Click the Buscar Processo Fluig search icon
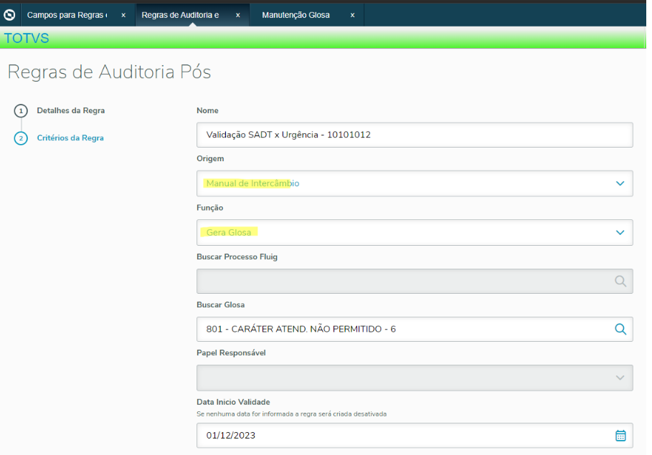 point(620,281)
